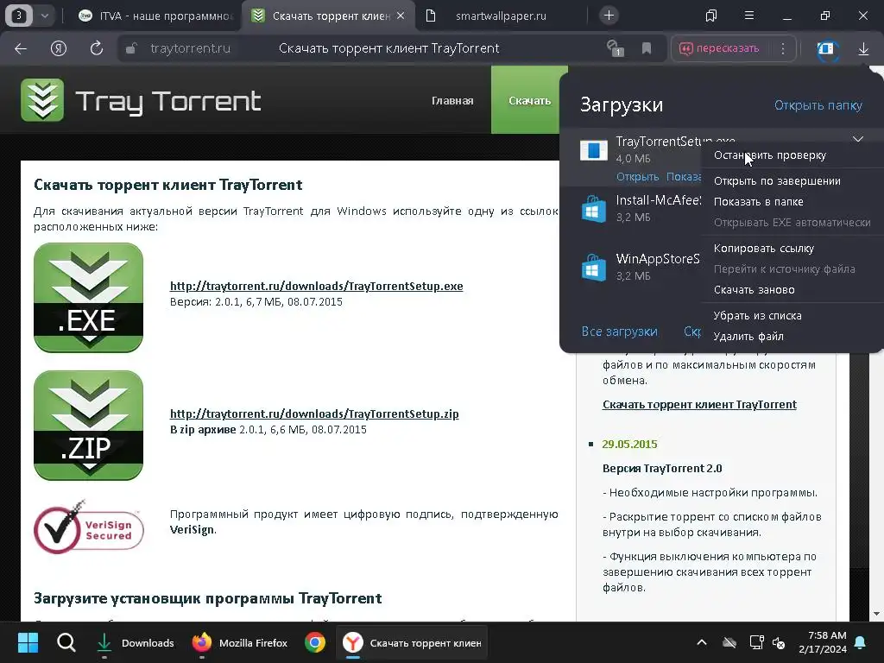The image size is (884, 663).
Task: Launch Google Chrome from taskbar
Action: coord(314,642)
